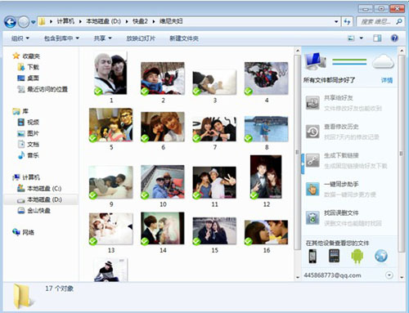
Task: Open the 包含到库中 dropdown
Action: click(x=61, y=38)
